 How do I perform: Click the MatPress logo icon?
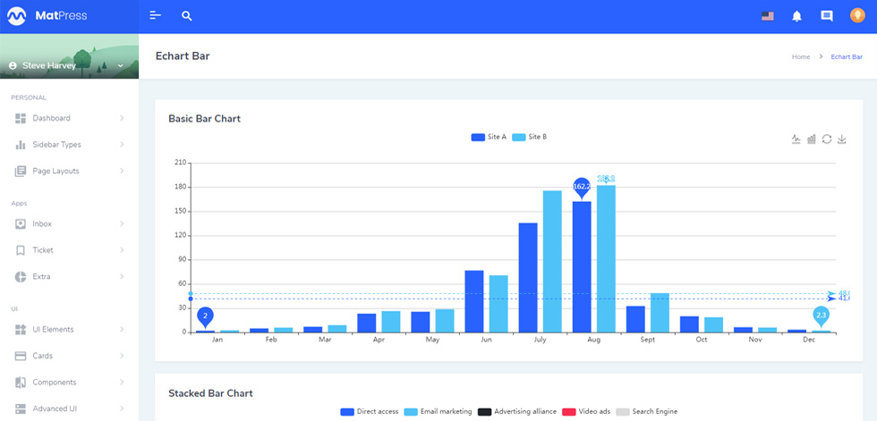tap(17, 16)
